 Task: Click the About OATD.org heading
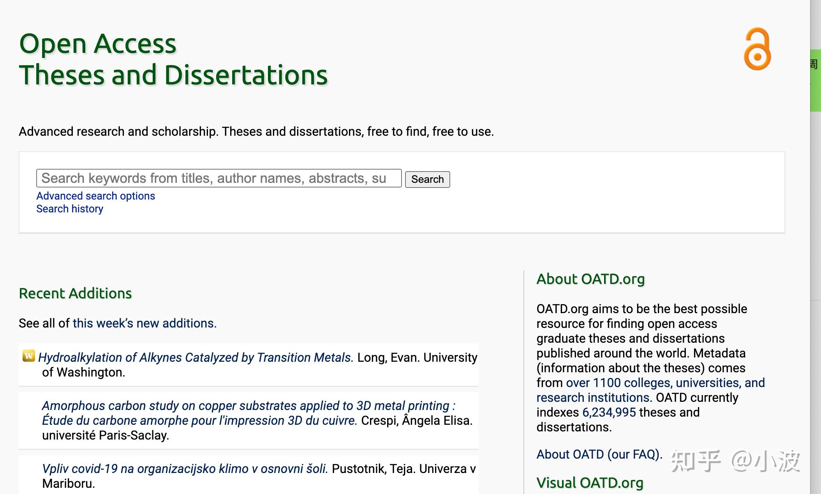click(x=590, y=279)
